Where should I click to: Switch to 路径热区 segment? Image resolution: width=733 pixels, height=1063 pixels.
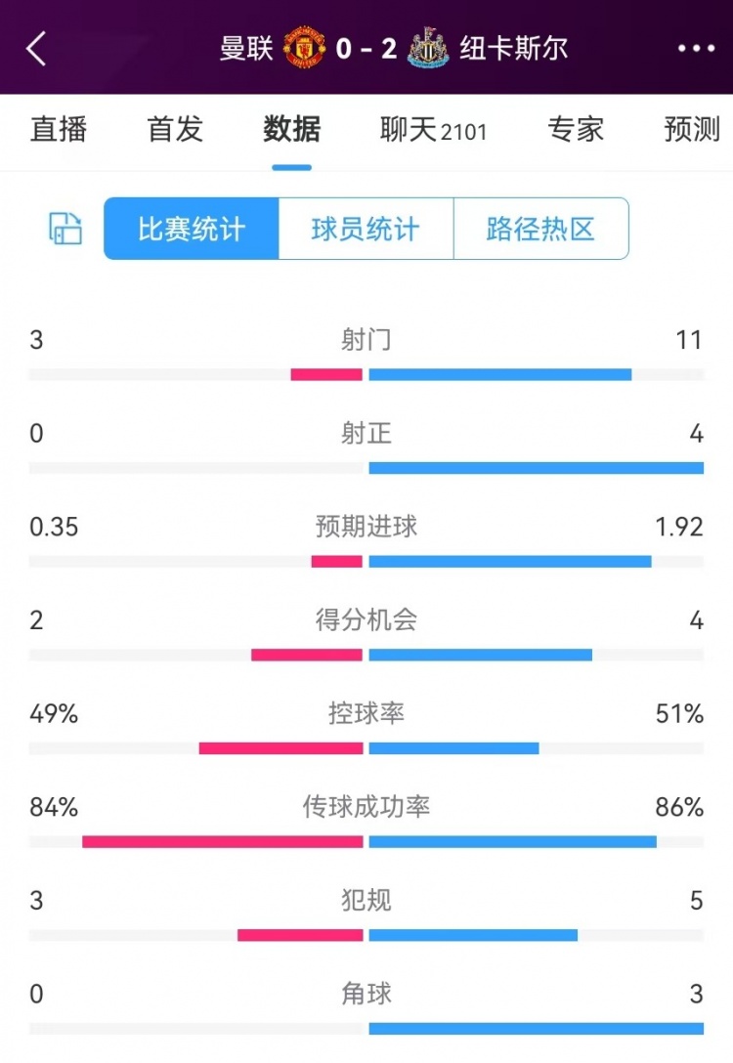tap(540, 230)
